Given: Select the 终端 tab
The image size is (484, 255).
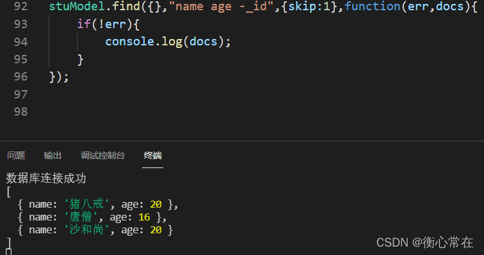Looking at the screenshot, I should tap(152, 155).
